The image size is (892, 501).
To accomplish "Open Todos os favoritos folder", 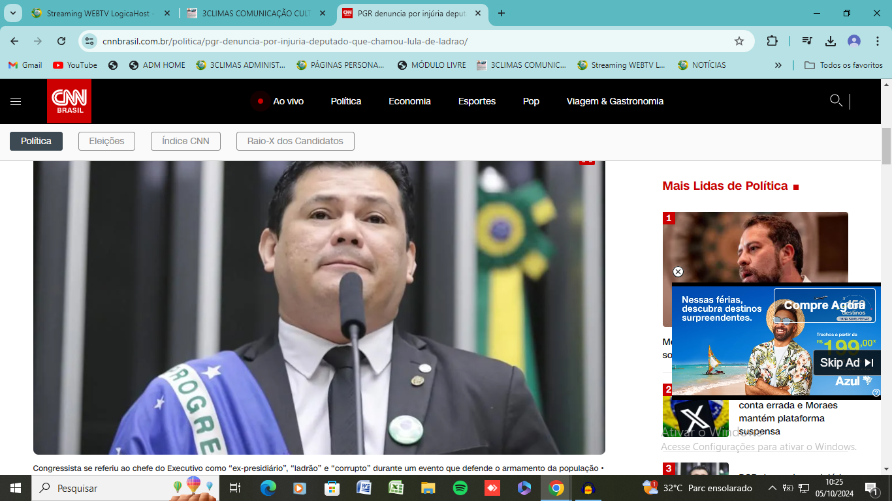I will (844, 65).
